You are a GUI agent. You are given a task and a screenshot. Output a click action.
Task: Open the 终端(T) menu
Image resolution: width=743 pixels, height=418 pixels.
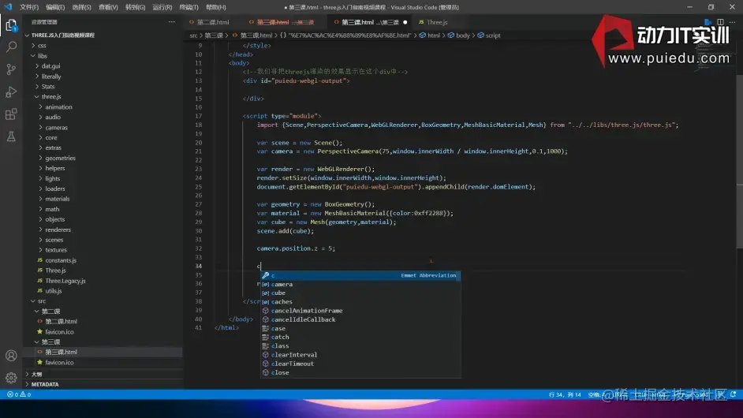[x=189, y=7]
